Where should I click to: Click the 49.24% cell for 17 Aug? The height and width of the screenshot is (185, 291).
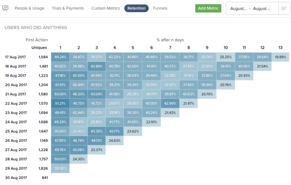60,57
